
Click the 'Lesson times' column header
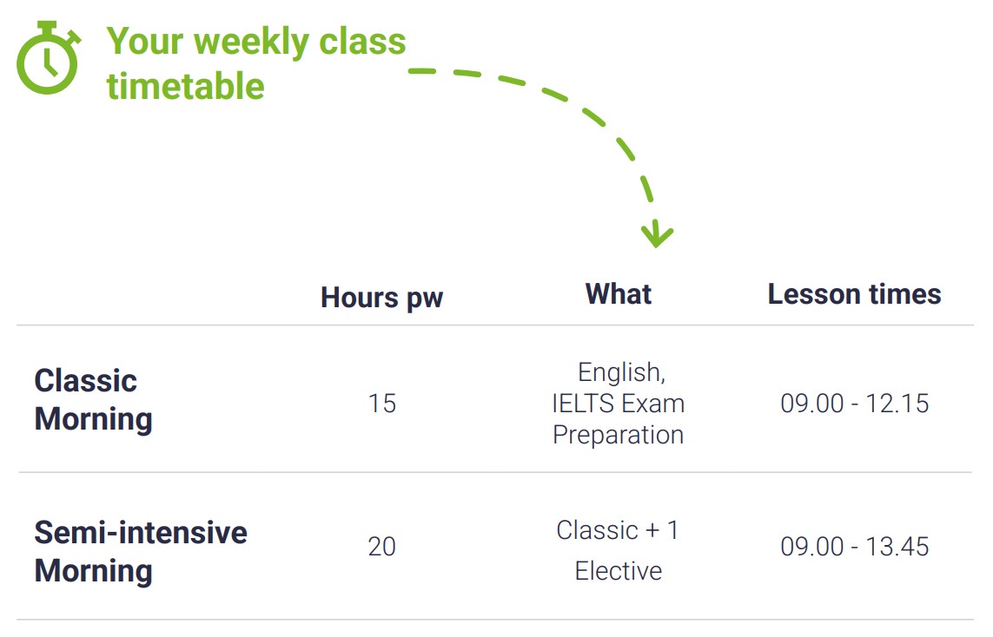click(854, 294)
